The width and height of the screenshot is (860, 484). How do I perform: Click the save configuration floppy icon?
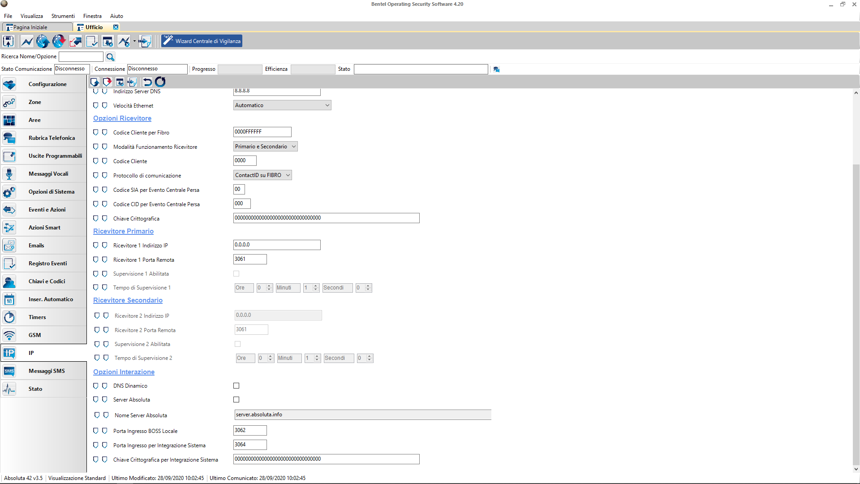(9, 41)
